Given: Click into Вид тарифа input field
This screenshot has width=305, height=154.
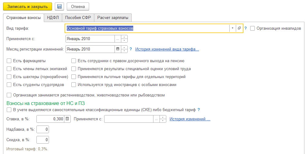Looking at the screenshot, I should (147, 28).
